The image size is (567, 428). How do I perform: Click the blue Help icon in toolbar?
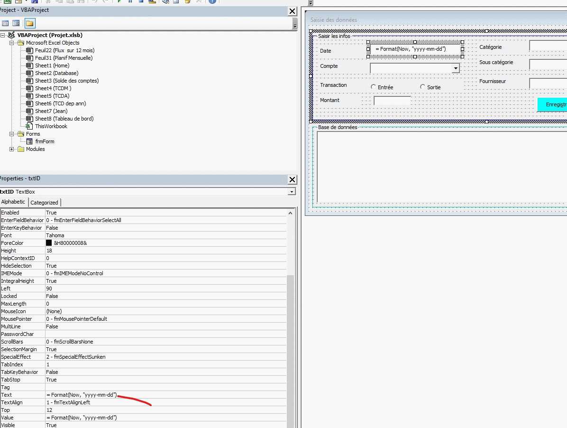[x=212, y=1]
